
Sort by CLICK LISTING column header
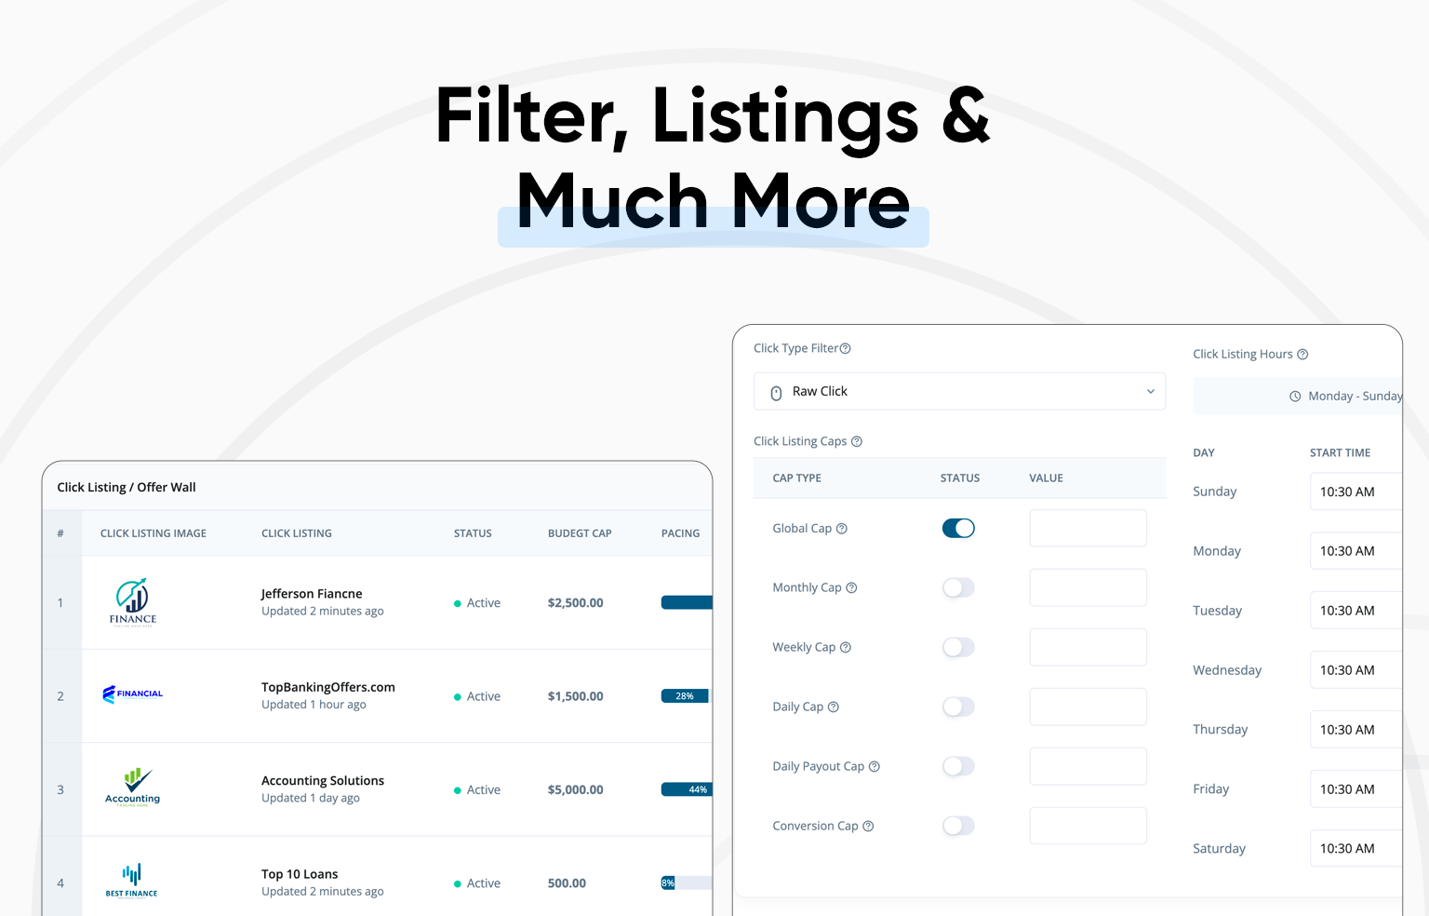click(297, 533)
